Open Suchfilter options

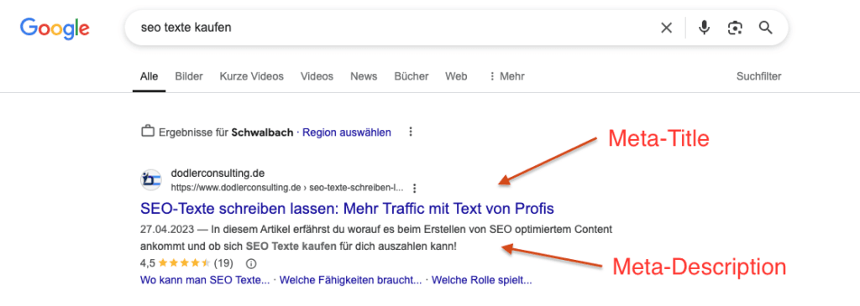click(758, 76)
